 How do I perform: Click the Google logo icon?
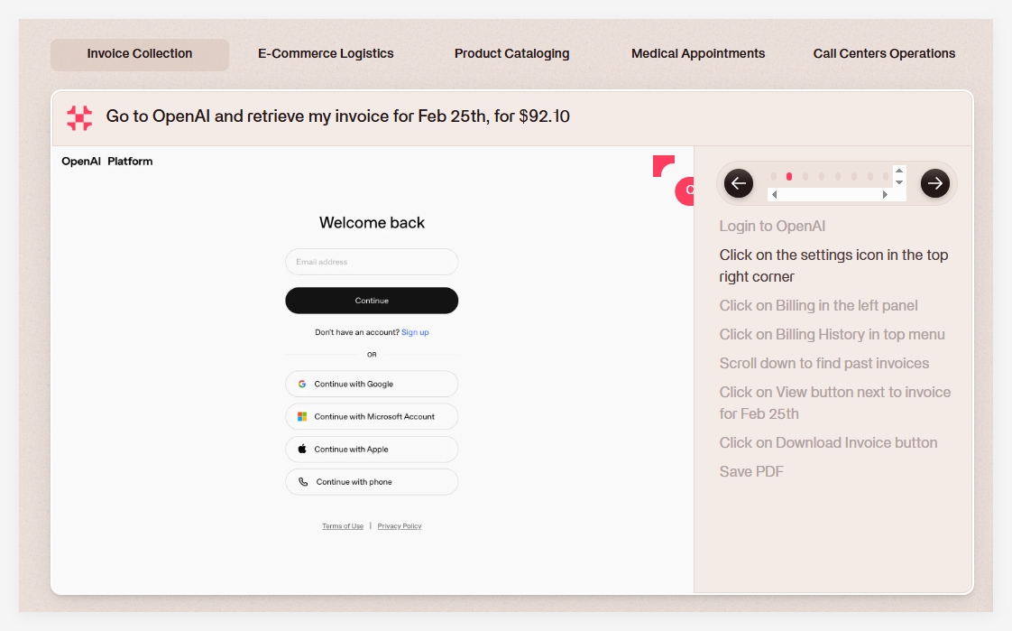click(303, 384)
